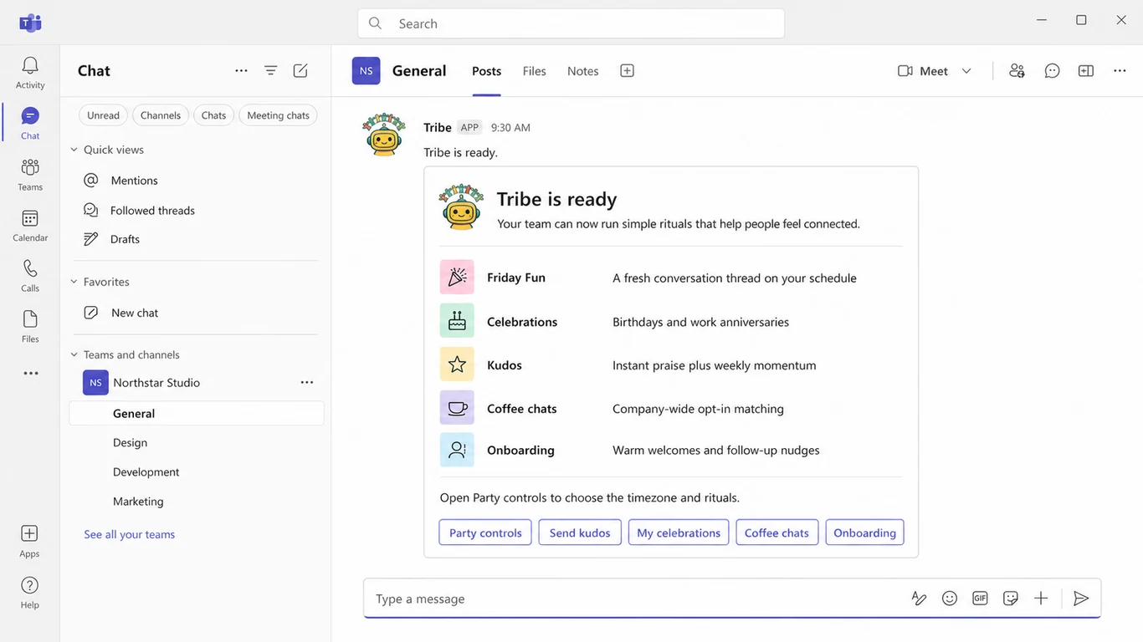Click the send message arrow
Image resolution: width=1143 pixels, height=642 pixels.
tap(1081, 599)
